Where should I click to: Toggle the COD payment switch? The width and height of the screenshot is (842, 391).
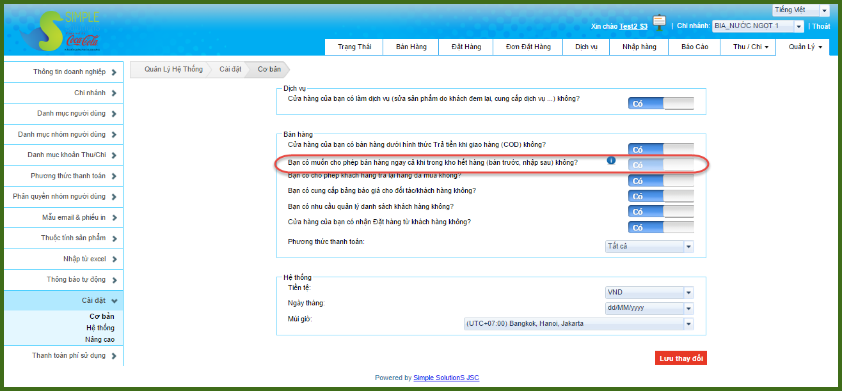click(x=661, y=149)
